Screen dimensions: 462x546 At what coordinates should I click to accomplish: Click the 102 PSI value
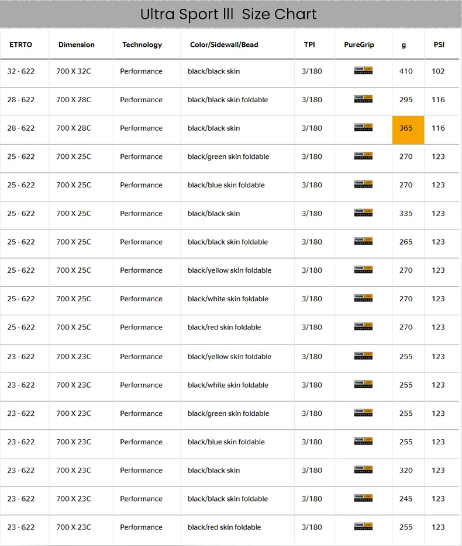point(438,71)
